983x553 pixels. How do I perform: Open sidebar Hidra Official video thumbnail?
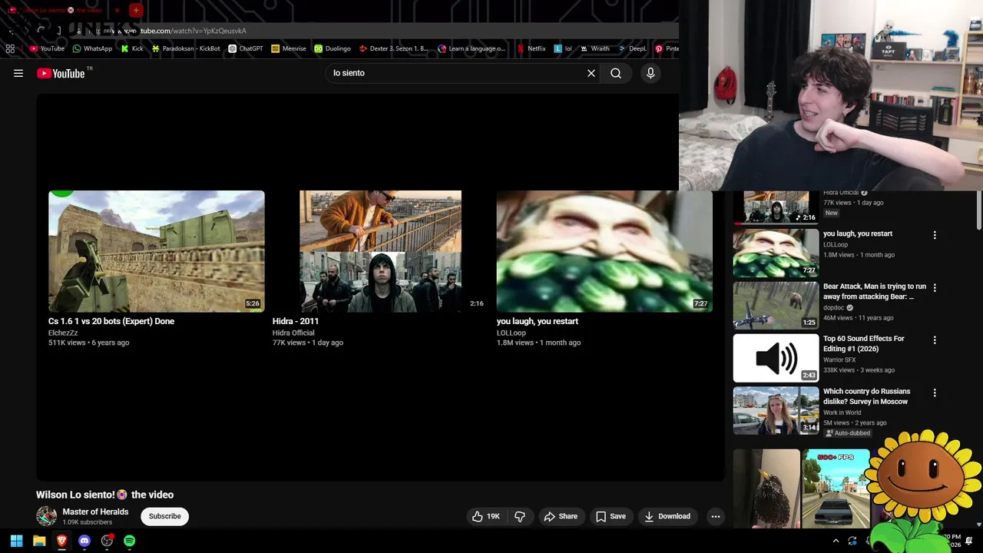click(776, 207)
